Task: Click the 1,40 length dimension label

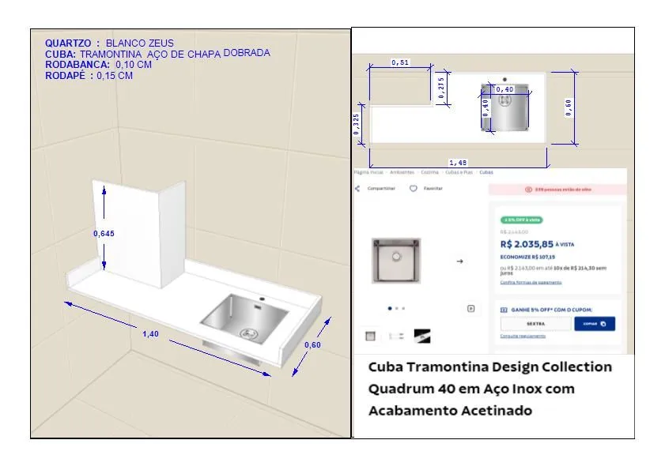Action: [150, 334]
